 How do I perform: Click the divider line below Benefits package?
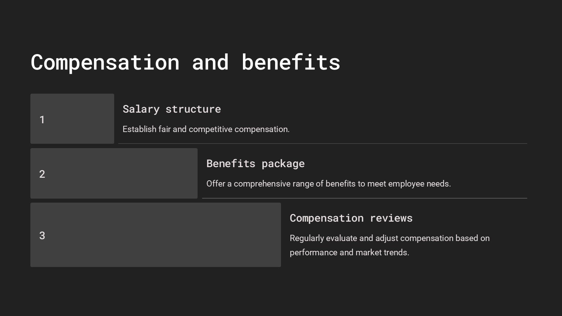(x=364, y=198)
